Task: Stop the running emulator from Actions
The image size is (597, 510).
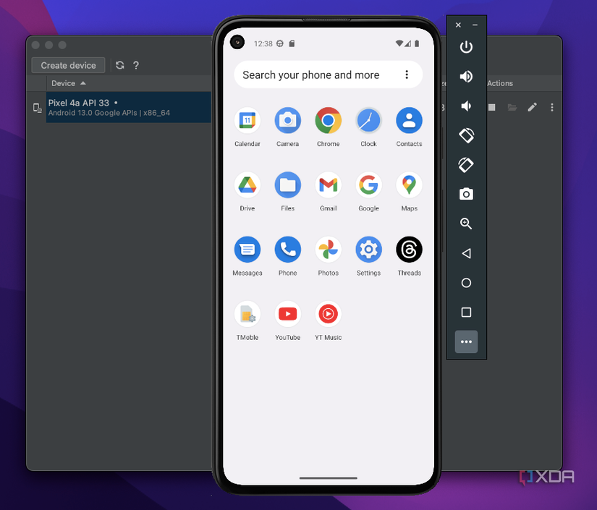Action: tap(494, 106)
